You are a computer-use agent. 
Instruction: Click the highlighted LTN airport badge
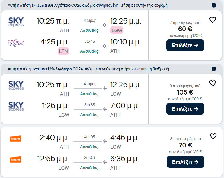(64, 51)
